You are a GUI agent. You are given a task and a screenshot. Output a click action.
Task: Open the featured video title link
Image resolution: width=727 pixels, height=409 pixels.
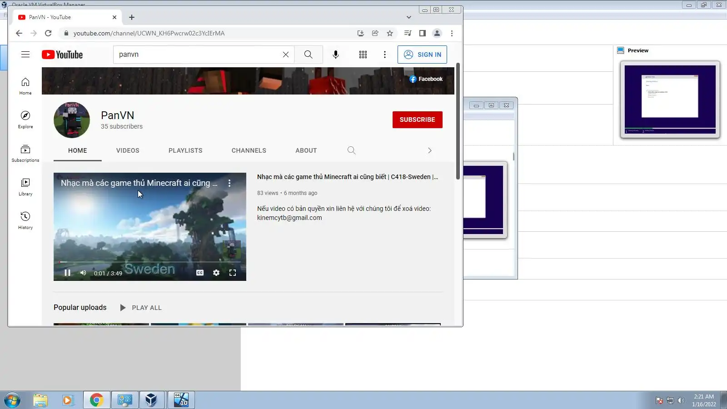tap(348, 177)
